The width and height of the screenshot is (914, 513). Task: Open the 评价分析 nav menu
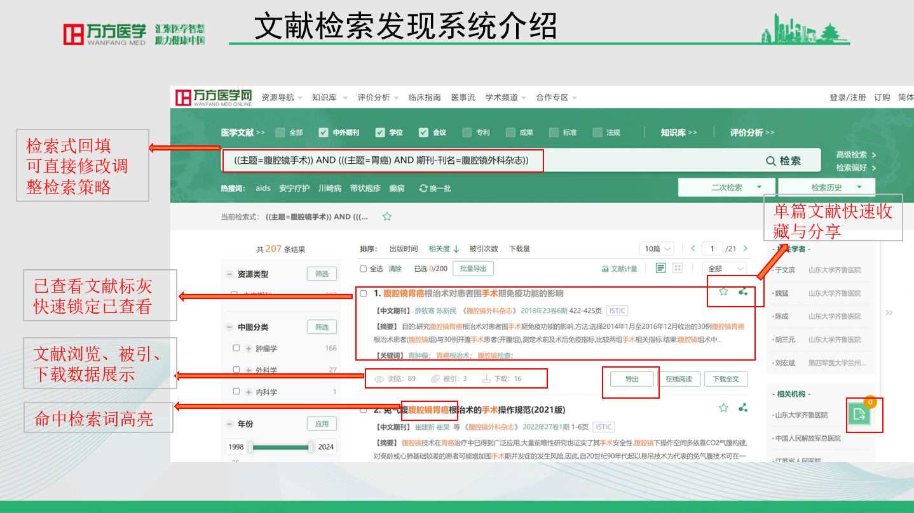[x=378, y=98]
